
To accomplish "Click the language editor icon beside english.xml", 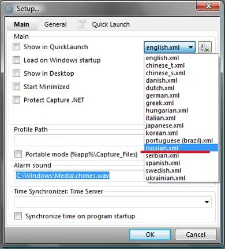I will 205,47.
